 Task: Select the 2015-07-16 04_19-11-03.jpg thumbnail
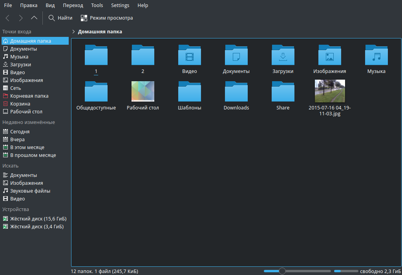330,91
